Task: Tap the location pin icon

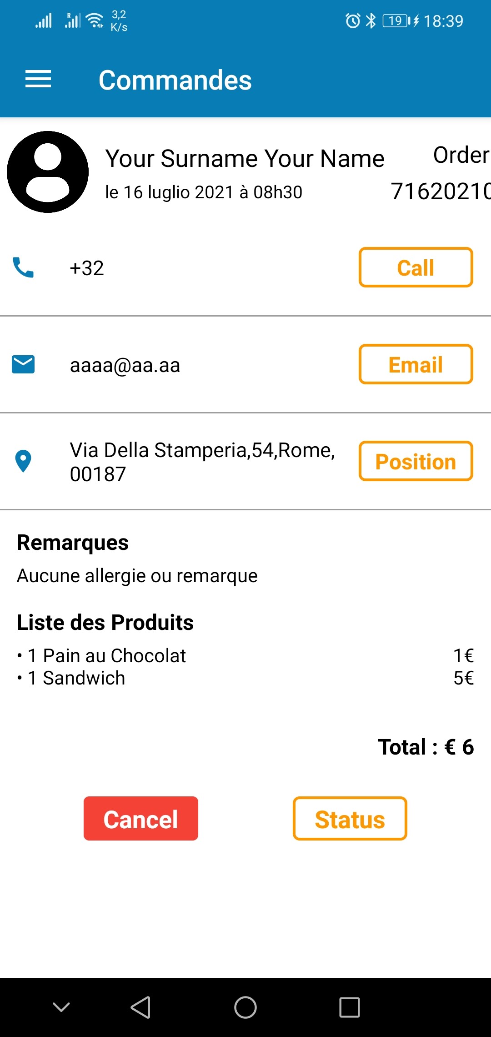Action: [x=23, y=461]
